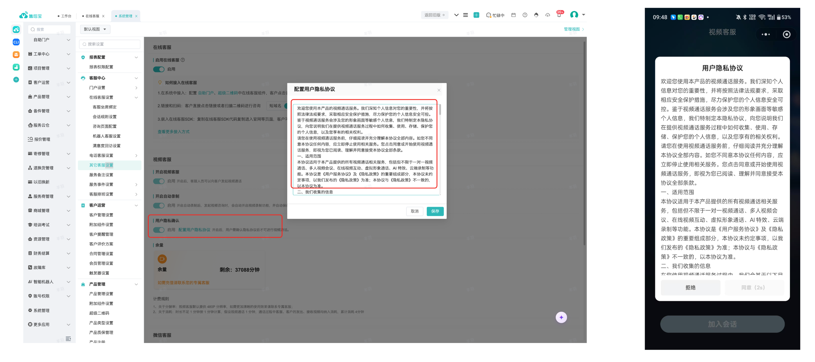Click the 保存 button in dialog

pyautogui.click(x=435, y=211)
